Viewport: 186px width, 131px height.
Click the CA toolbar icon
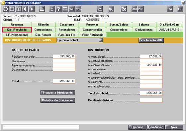170,9
